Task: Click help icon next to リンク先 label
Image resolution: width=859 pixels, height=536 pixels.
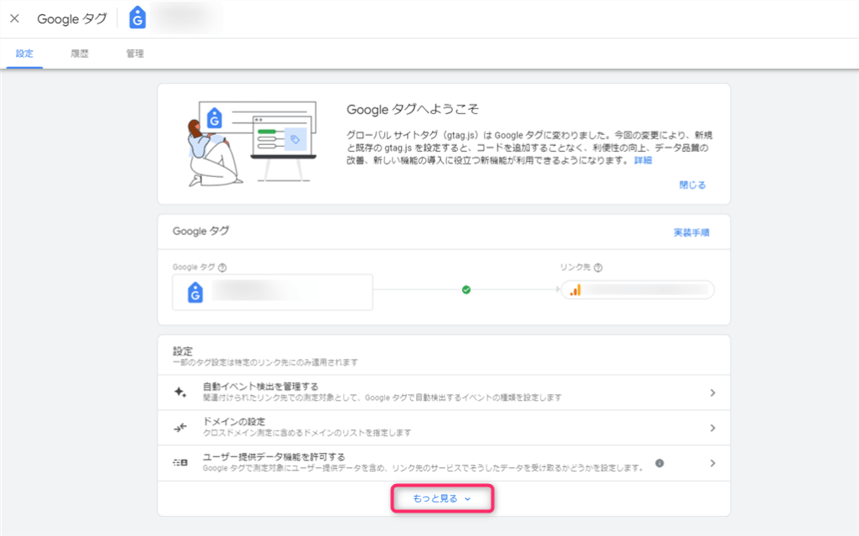Action: (598, 268)
